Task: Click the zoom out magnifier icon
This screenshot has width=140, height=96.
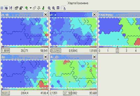Action: coord(49,8)
